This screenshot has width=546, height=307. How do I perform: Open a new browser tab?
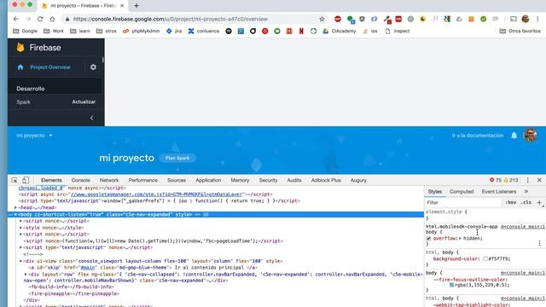(136, 6)
